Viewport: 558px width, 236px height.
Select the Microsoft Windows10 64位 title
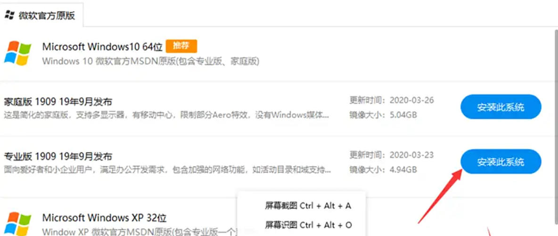click(102, 47)
